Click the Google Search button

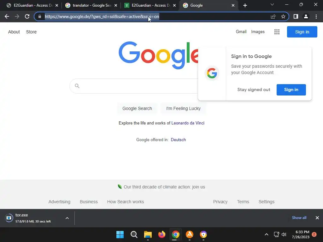[137, 108]
